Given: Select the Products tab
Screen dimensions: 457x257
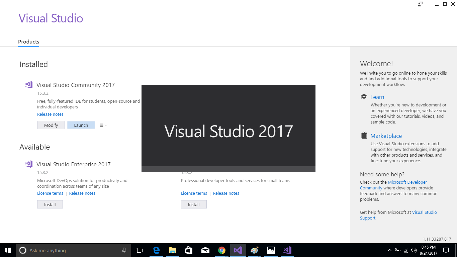Looking at the screenshot, I should click(x=28, y=41).
